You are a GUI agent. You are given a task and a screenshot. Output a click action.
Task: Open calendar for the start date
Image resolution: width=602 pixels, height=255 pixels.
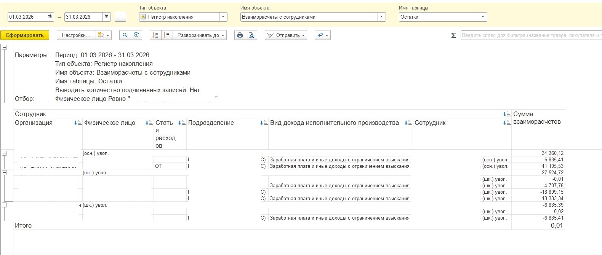click(x=50, y=17)
